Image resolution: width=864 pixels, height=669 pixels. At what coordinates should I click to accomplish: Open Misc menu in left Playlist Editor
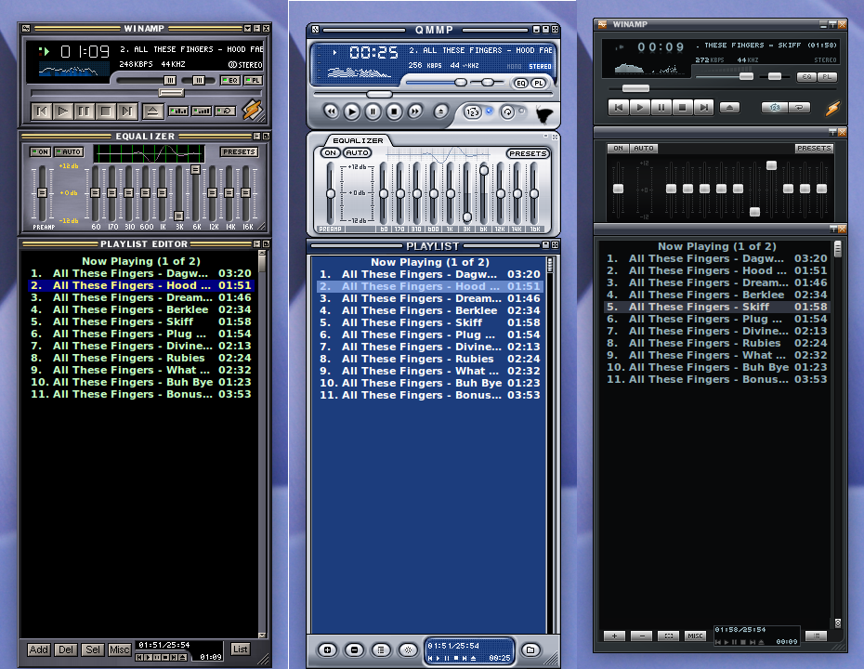[x=119, y=649]
